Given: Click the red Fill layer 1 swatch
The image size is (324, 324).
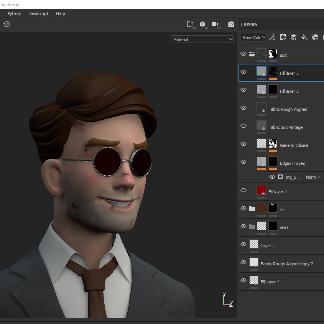Looking at the screenshot, I should tap(262, 190).
